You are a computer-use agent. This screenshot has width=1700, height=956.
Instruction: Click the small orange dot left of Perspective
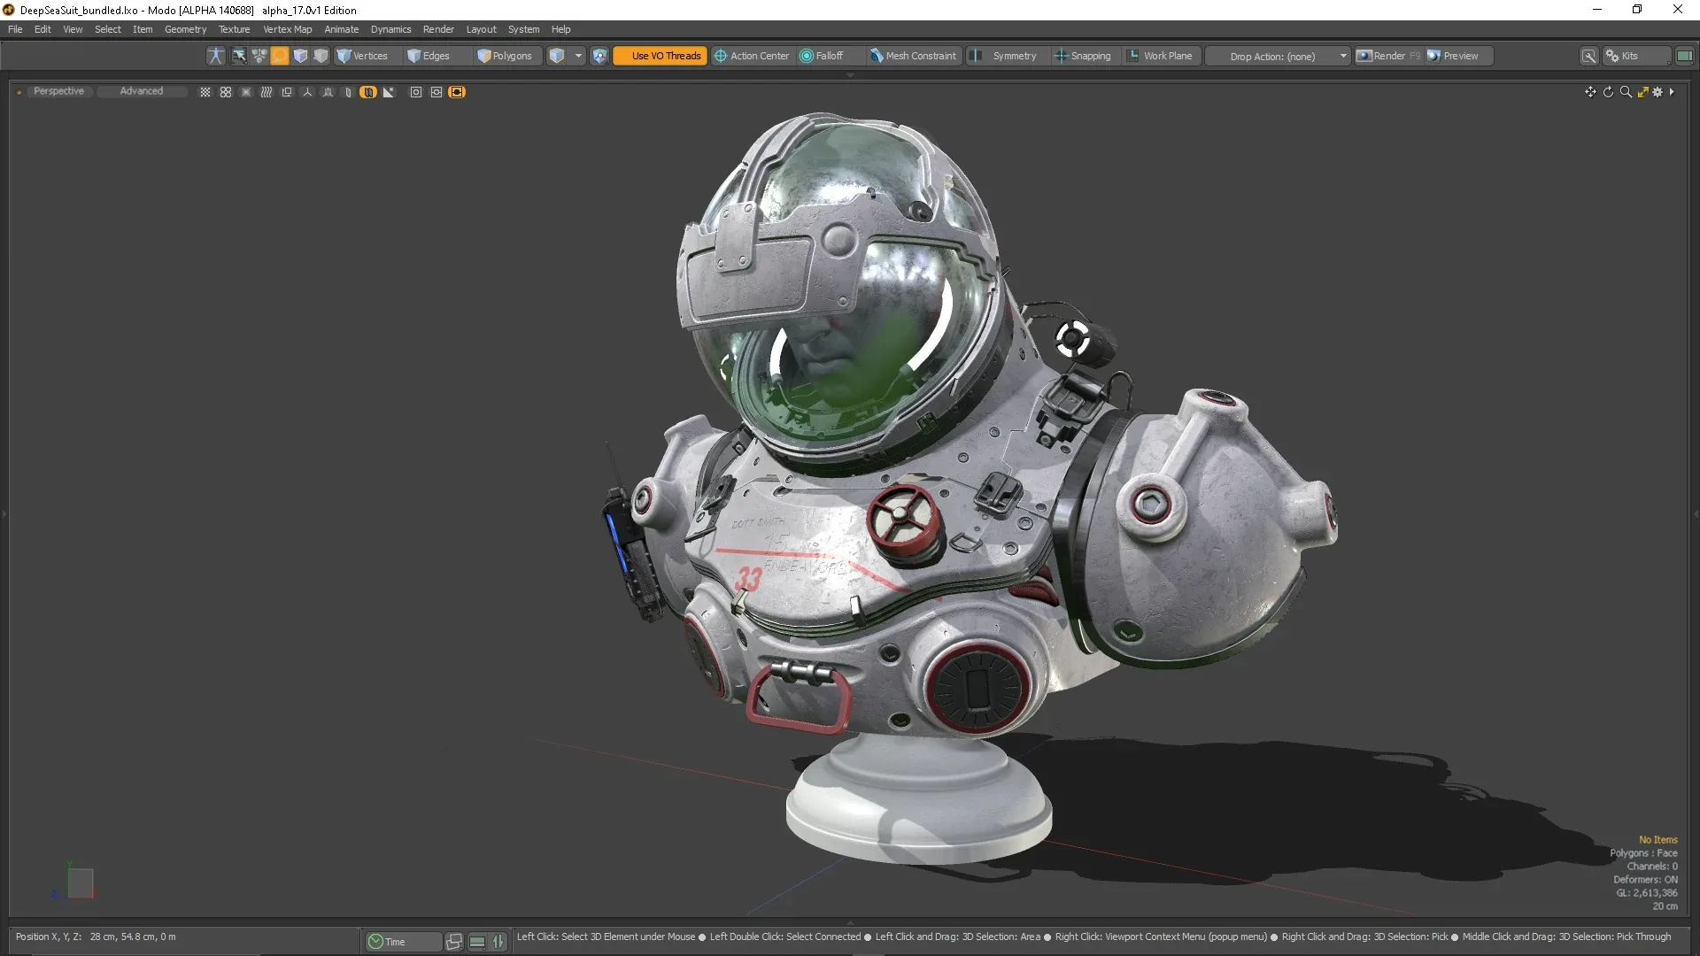coord(19,92)
